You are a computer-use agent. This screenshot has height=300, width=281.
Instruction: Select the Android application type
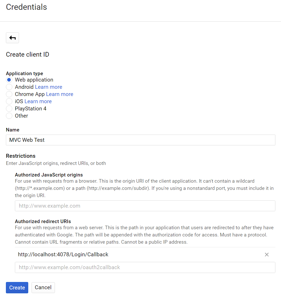(9, 87)
